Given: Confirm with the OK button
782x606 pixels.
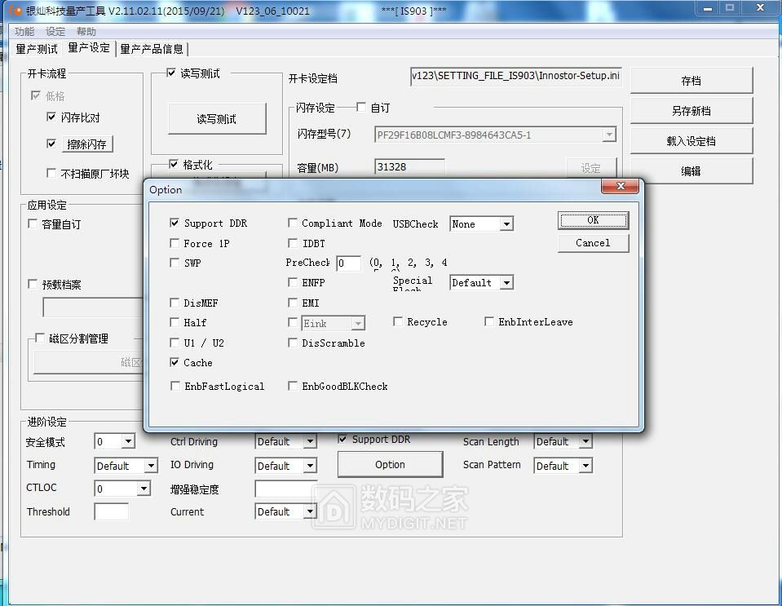Looking at the screenshot, I should [x=593, y=220].
